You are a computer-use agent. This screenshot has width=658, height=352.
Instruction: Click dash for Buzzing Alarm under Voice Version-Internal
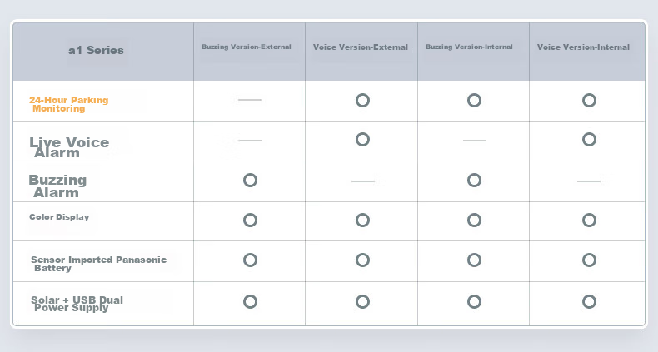(589, 181)
